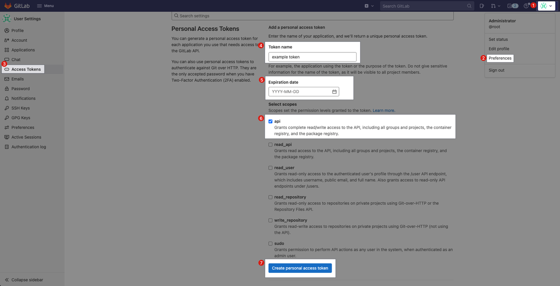Image resolution: width=560 pixels, height=286 pixels.
Task: Follow the Learn more link
Action: click(383, 110)
